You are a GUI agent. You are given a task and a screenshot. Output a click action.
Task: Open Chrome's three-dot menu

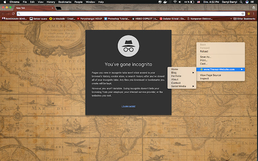point(254,14)
